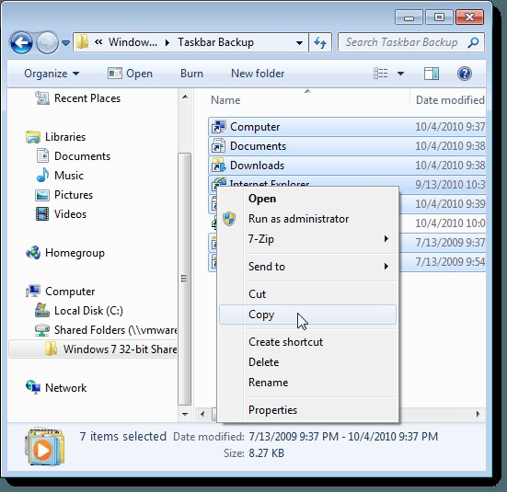Open the recent pages dropdown arrow

(x=65, y=42)
